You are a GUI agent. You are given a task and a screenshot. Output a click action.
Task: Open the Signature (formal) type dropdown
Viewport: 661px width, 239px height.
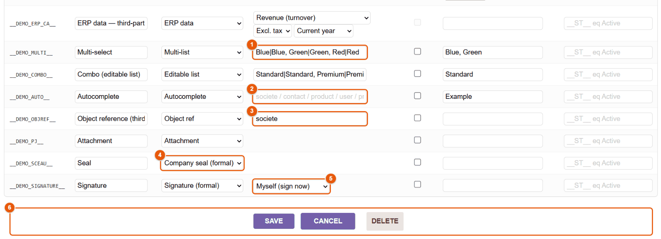point(202,185)
